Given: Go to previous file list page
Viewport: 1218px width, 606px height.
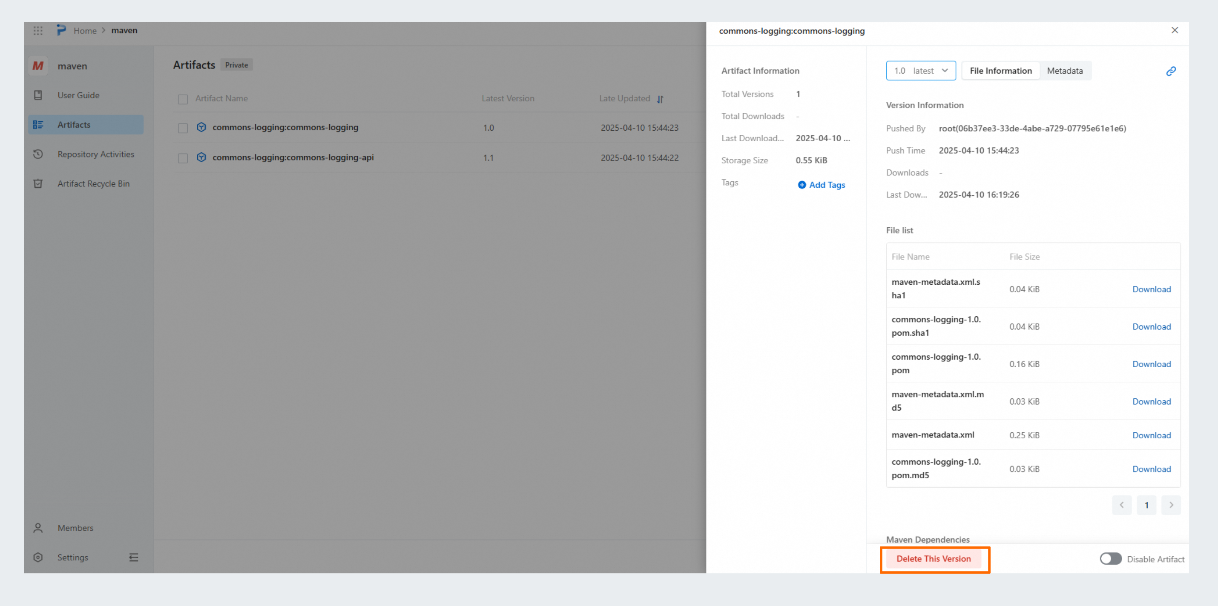Looking at the screenshot, I should point(1122,505).
